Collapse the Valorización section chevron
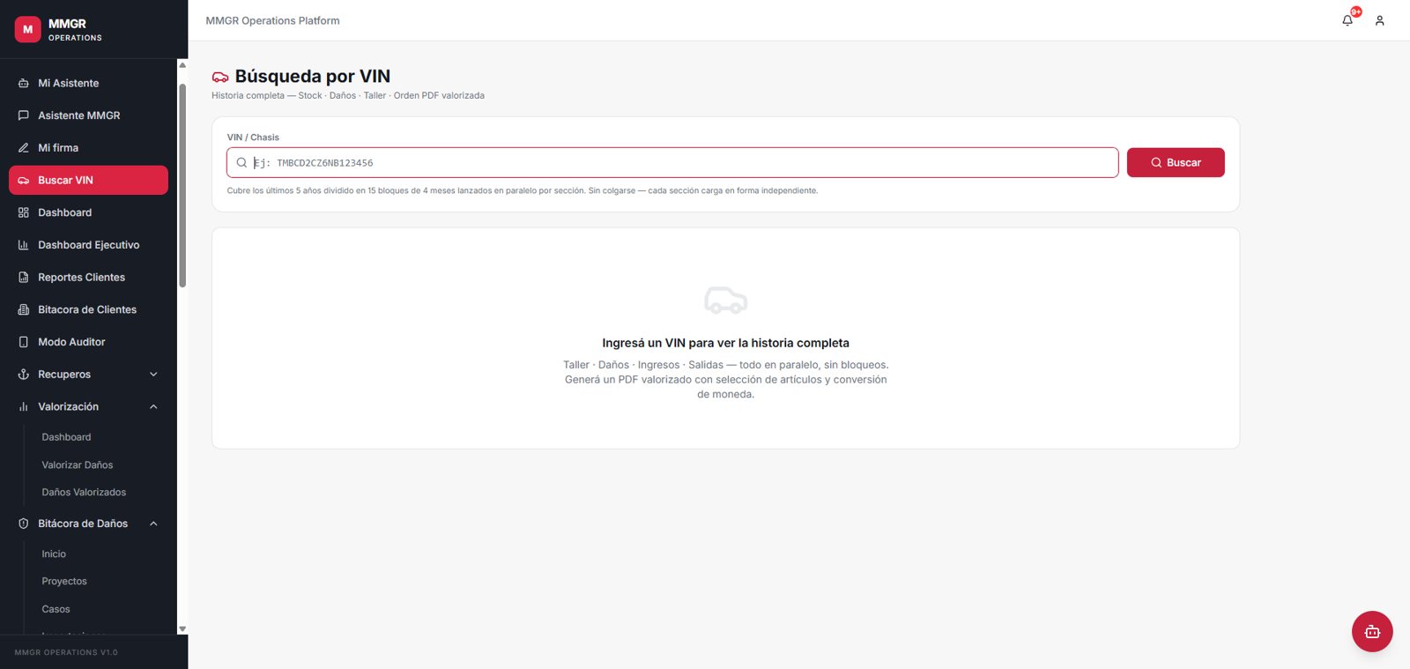This screenshot has height=669, width=1410. point(153,407)
